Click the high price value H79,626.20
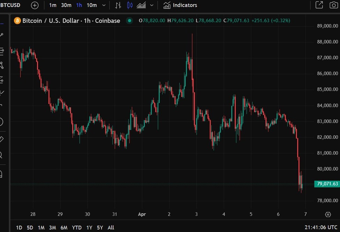The image size is (340, 232). coord(180,21)
